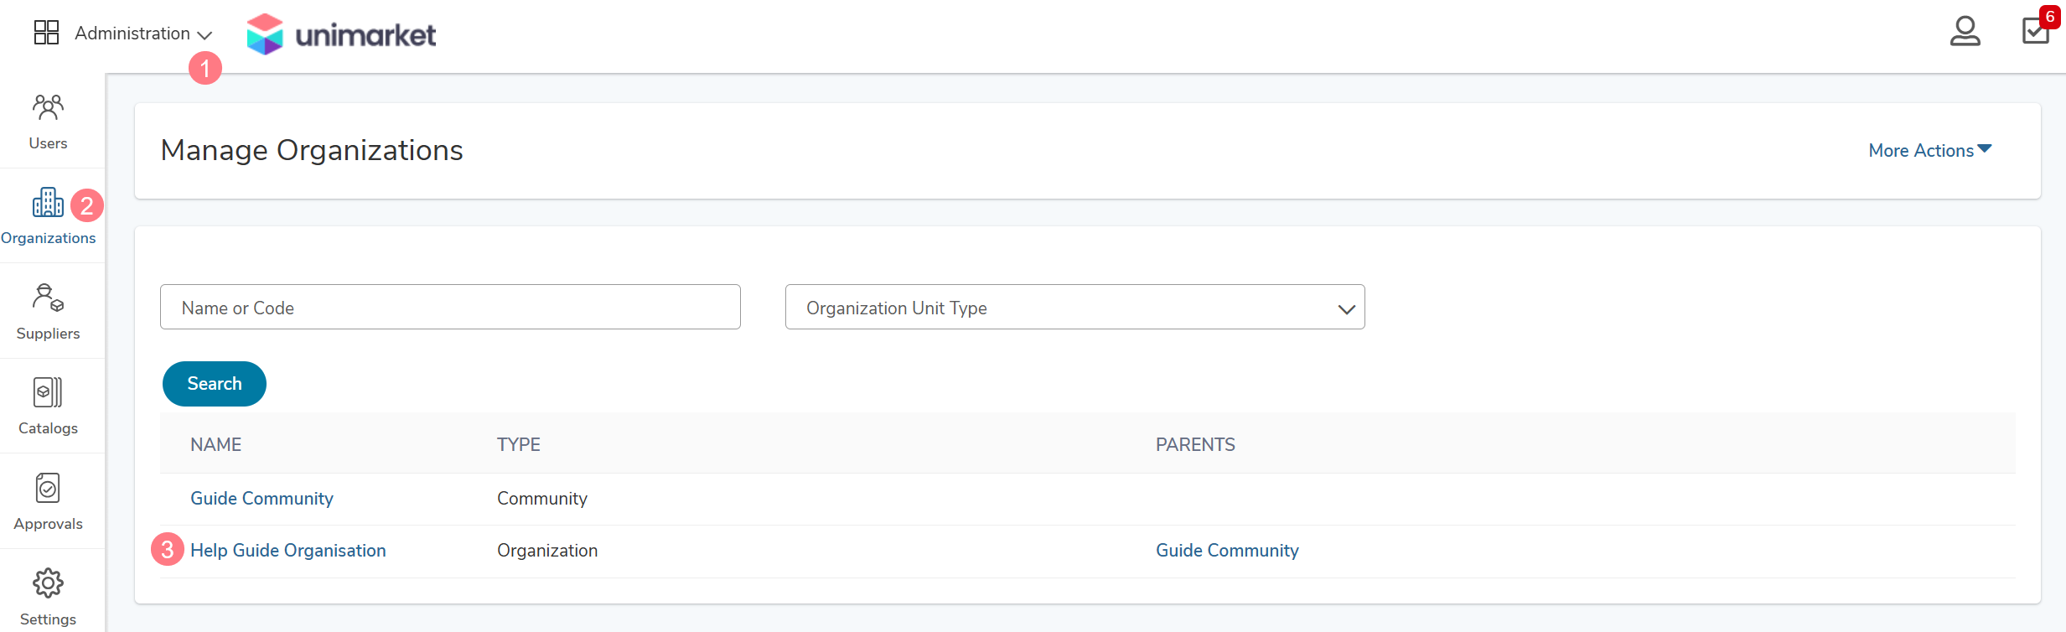Click the Community type cell
The height and width of the screenshot is (632, 2066).
(542, 499)
